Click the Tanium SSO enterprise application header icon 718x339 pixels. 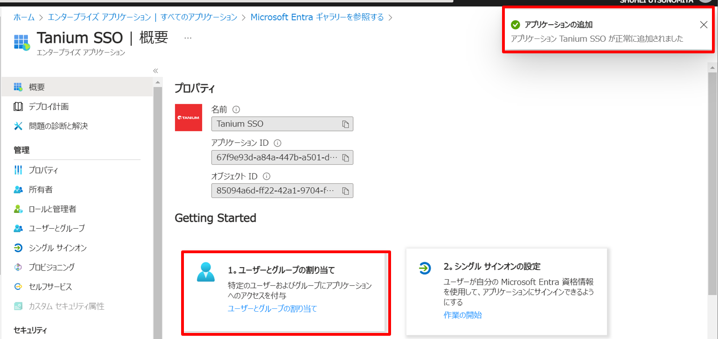(22, 42)
